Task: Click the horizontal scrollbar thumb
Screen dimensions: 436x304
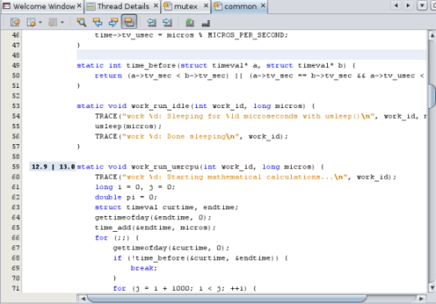Action: pyautogui.click(x=226, y=298)
